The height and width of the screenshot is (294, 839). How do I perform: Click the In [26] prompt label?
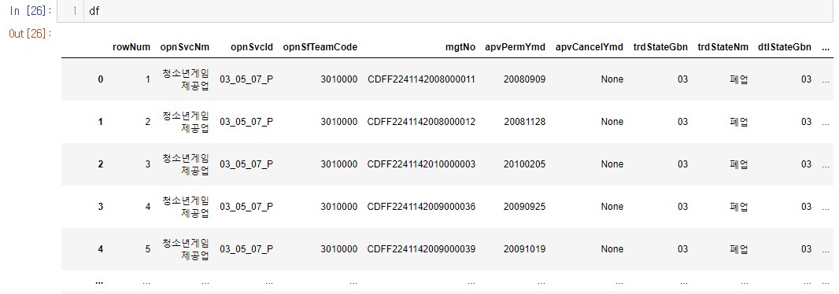[31, 11]
